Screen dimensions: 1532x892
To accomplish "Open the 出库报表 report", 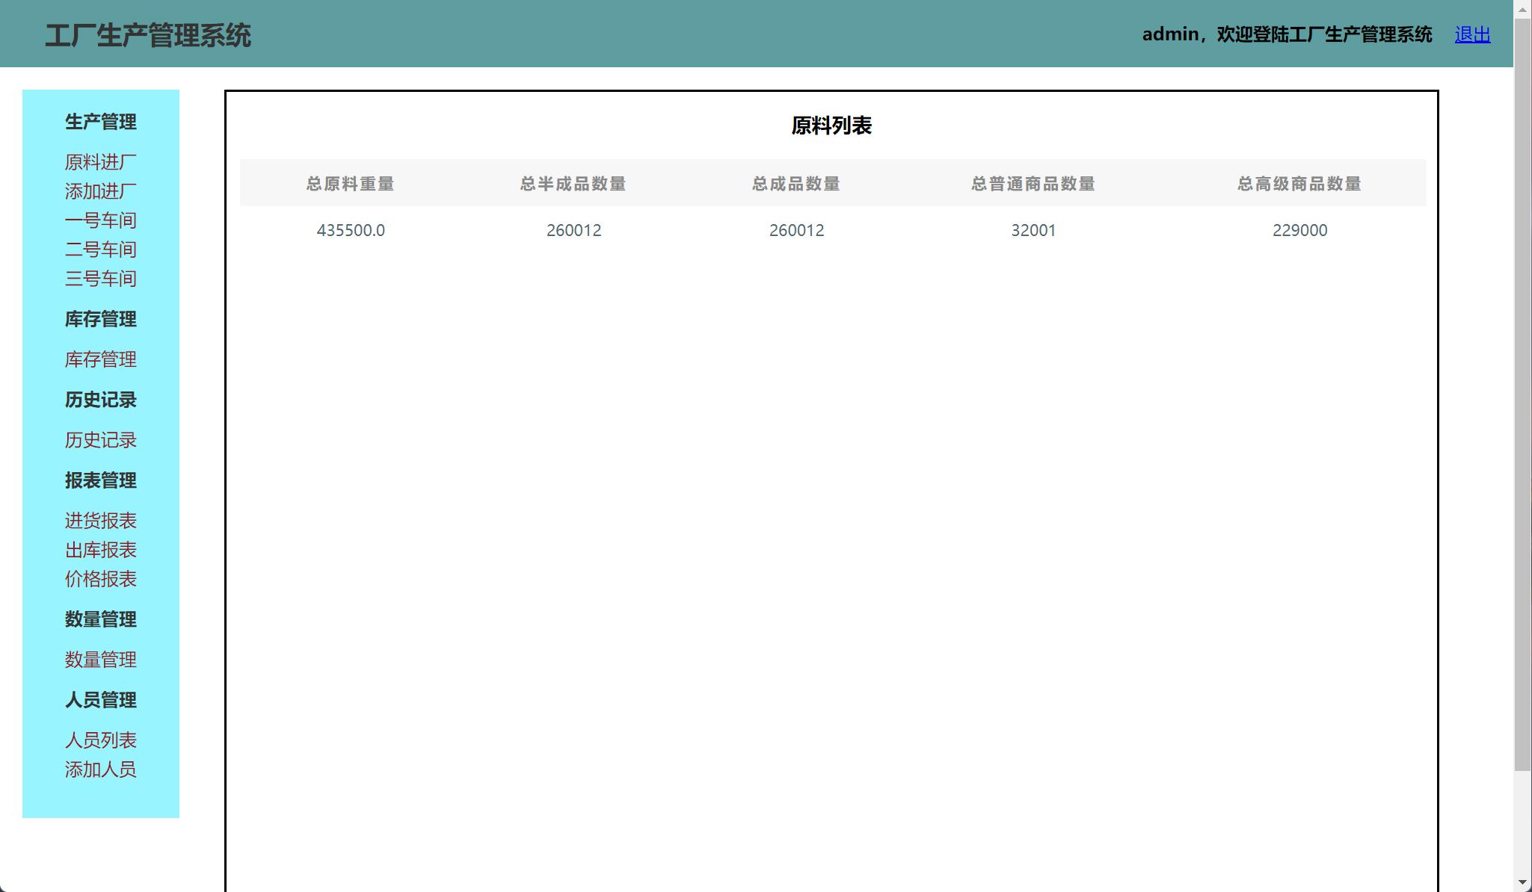I will [x=100, y=549].
